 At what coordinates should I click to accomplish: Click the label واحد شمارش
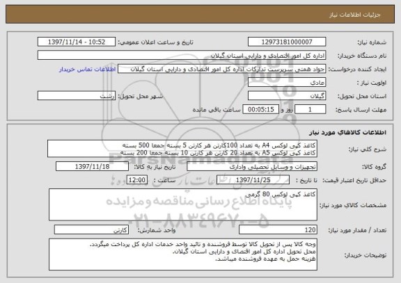(157, 230)
